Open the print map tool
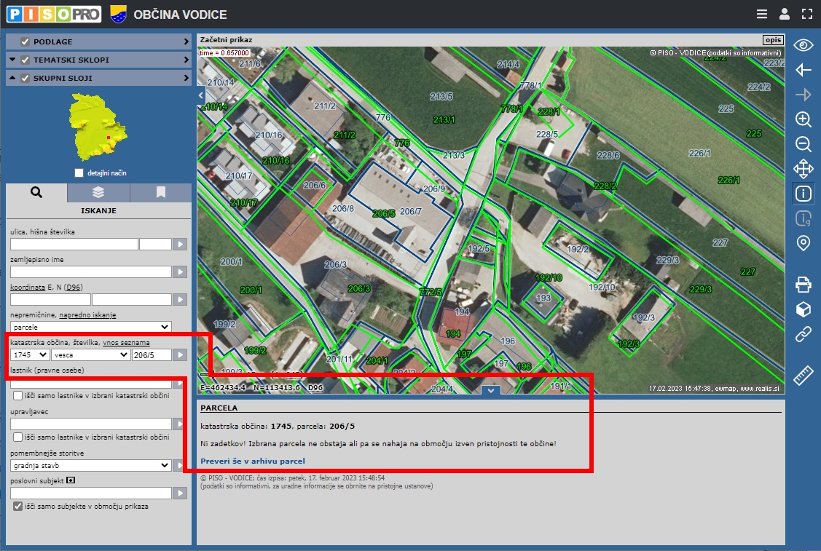 point(803,285)
